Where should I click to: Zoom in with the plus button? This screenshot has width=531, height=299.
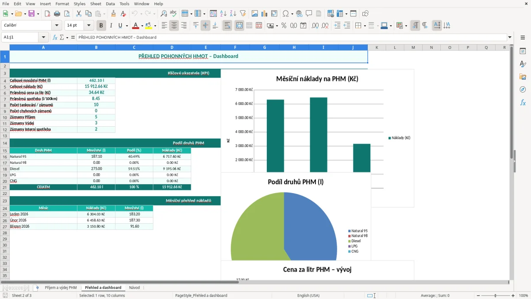pyautogui.click(x=513, y=295)
